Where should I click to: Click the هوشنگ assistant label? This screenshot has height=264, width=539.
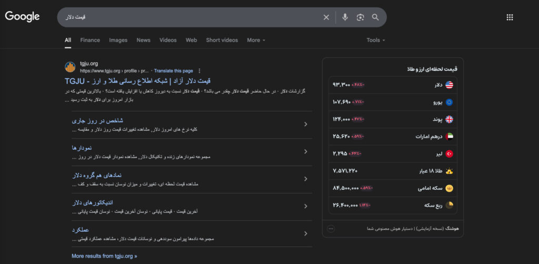452,229
